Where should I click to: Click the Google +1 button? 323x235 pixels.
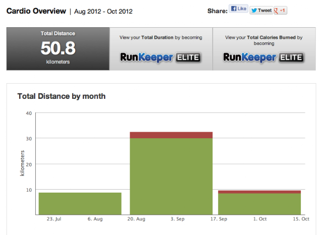[x=280, y=10]
